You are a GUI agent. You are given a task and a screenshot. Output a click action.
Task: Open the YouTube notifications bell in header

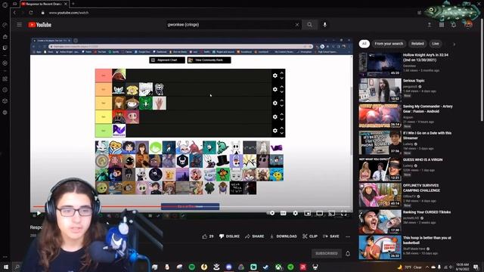coord(454,25)
